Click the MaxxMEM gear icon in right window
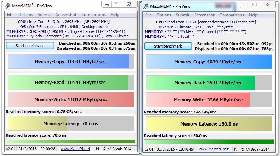 pos(146,6)
